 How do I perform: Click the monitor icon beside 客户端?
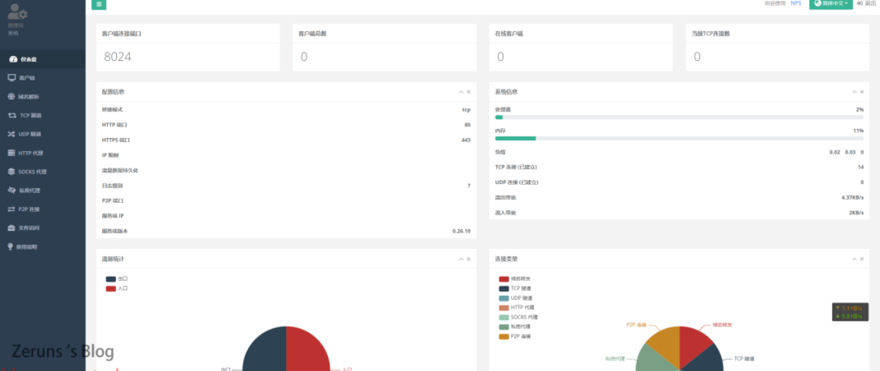tap(11, 78)
